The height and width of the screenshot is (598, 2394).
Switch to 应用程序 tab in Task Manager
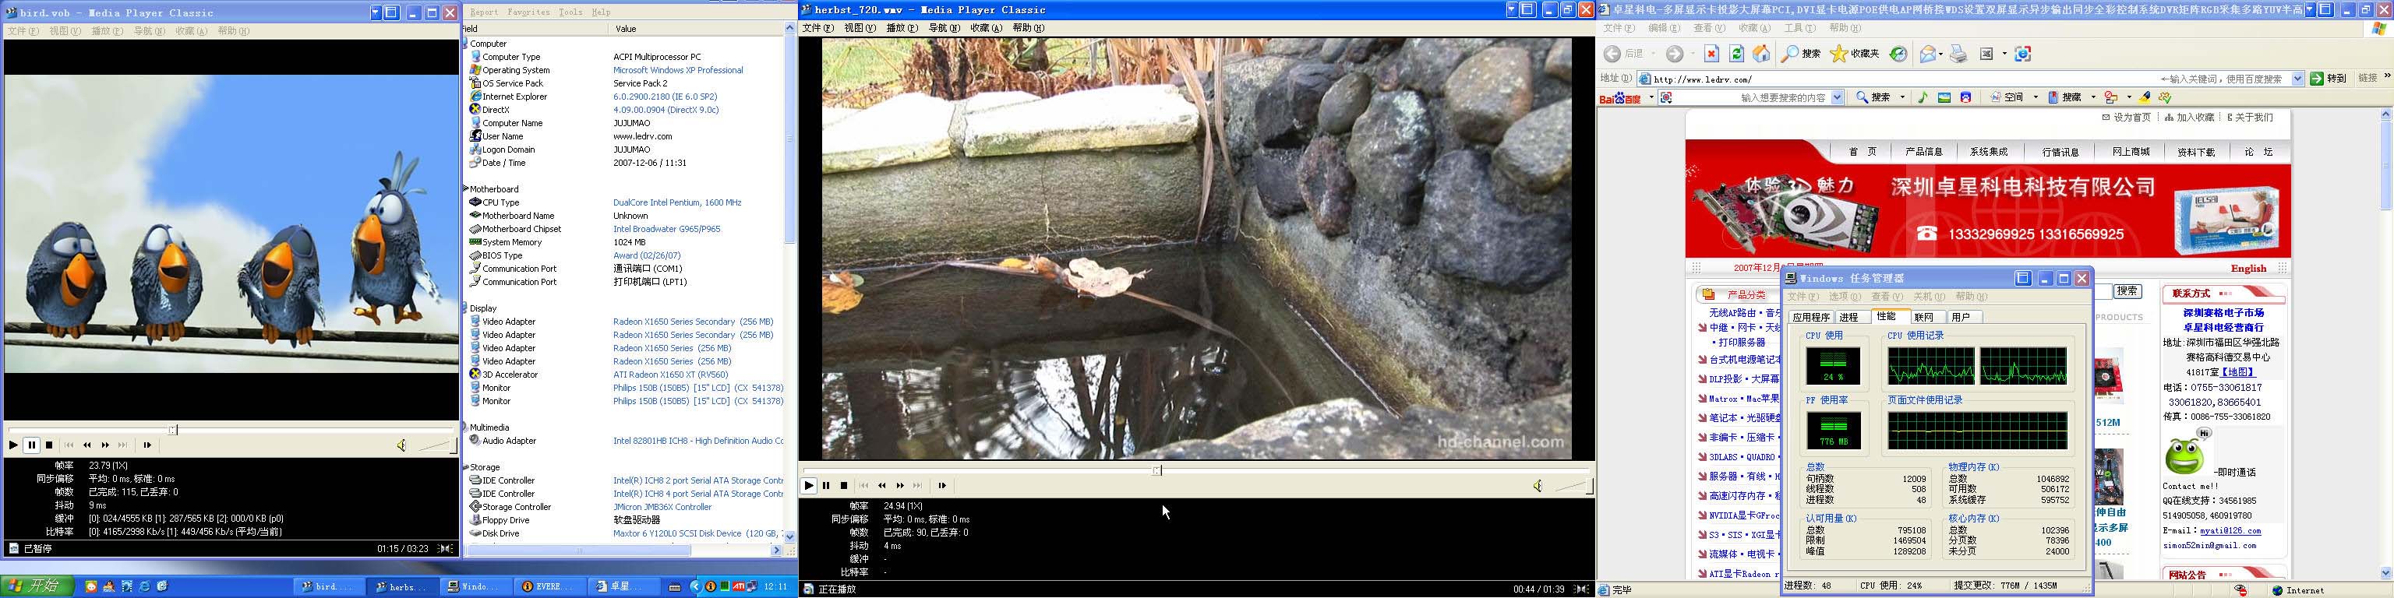(1810, 318)
